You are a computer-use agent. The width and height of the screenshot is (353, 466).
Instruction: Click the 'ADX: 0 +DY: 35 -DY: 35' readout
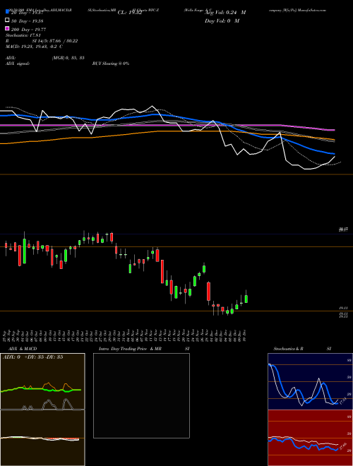click(32, 357)
